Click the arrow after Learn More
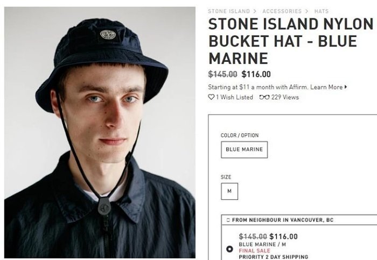 [346, 87]
